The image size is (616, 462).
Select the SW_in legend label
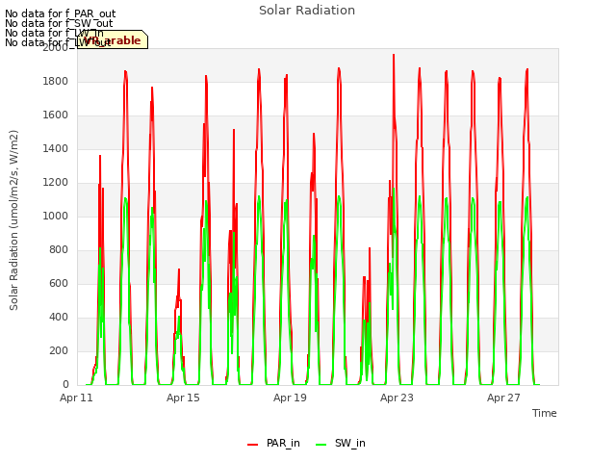tap(350, 443)
